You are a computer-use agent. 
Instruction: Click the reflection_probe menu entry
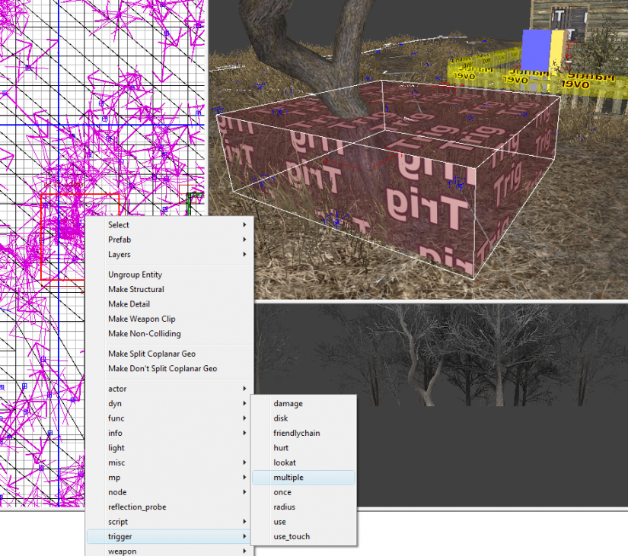pyautogui.click(x=137, y=507)
